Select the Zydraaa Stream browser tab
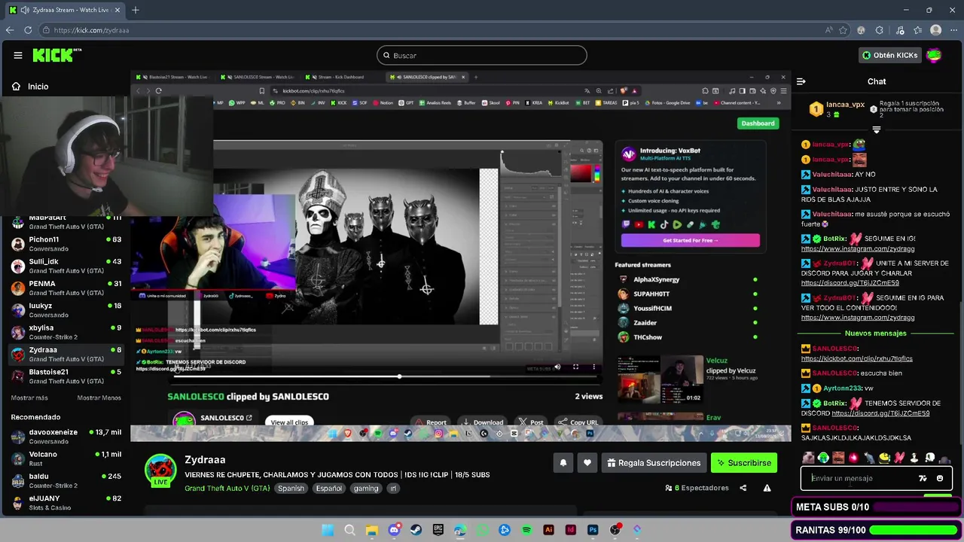Viewport: 964px width, 542px height. point(63,10)
